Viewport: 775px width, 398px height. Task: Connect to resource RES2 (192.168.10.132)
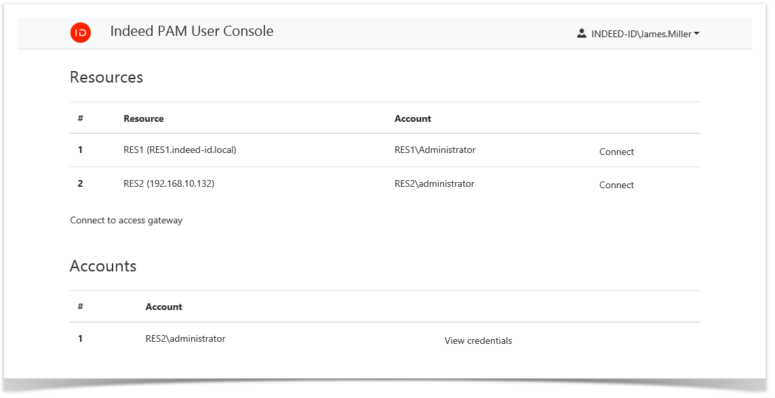click(x=616, y=185)
